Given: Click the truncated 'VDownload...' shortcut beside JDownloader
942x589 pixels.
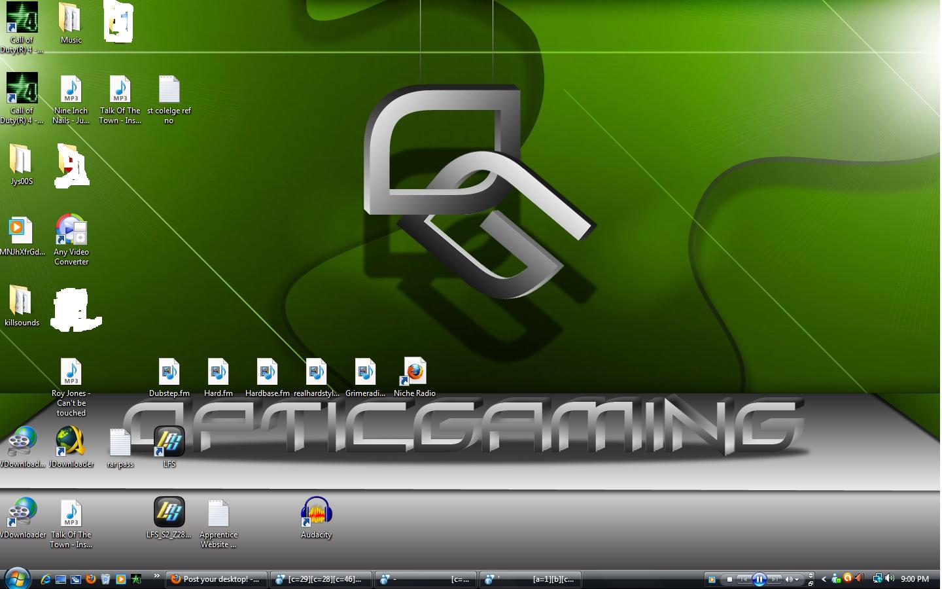Looking at the screenshot, I should tap(22, 448).
